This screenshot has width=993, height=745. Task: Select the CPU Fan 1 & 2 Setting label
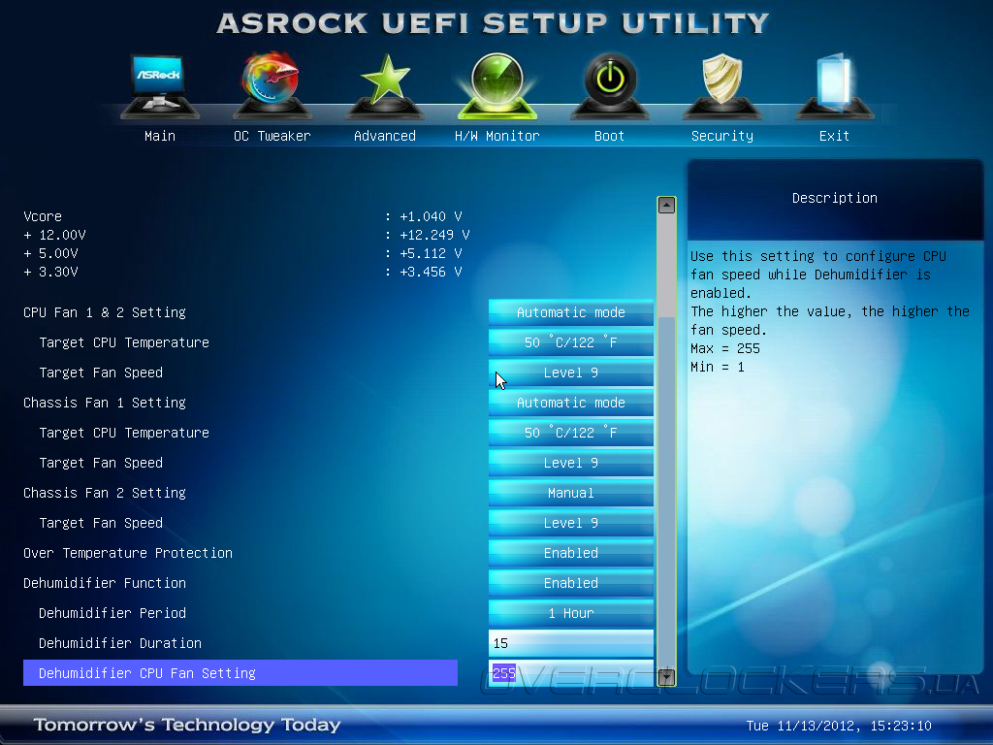point(105,312)
